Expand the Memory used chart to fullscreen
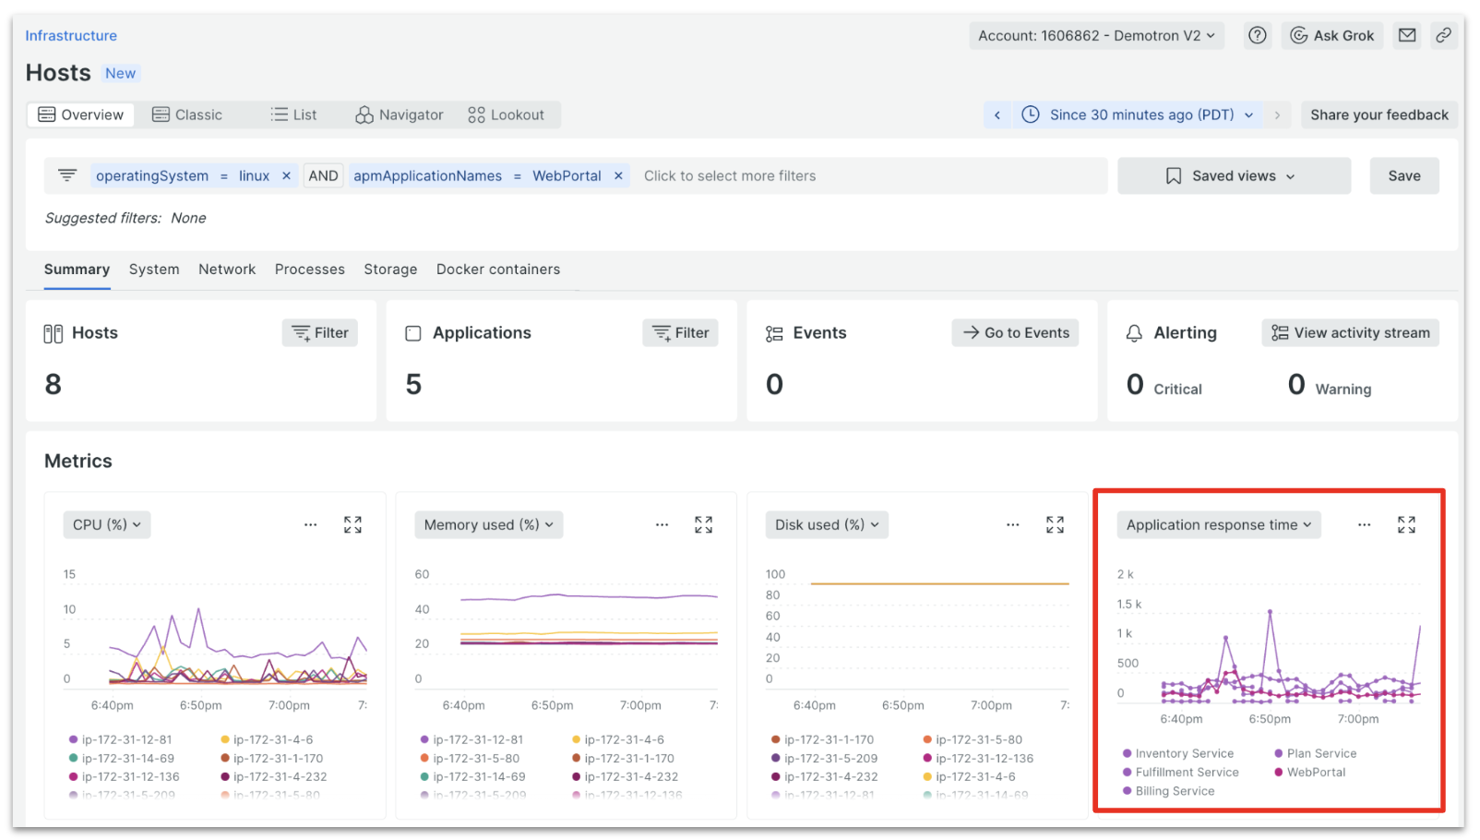Viewport: 1480px width, 840px height. (703, 525)
